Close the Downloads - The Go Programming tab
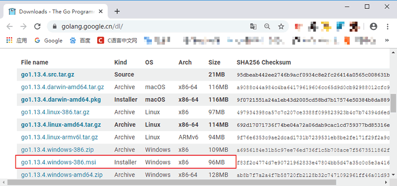 (101, 11)
